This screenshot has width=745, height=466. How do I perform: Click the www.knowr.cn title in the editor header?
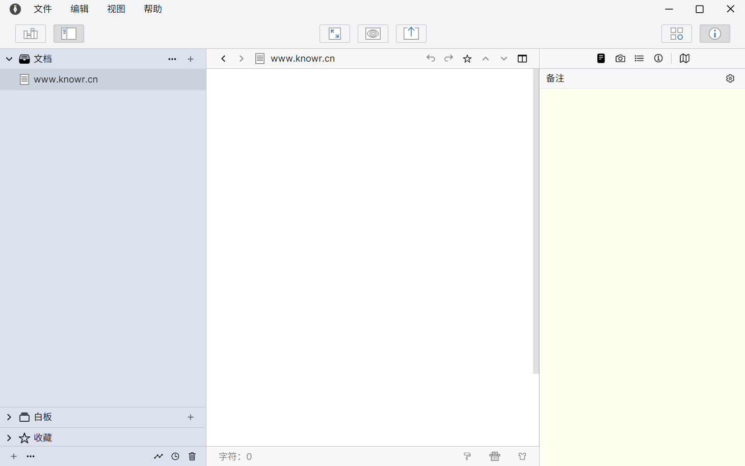(303, 59)
